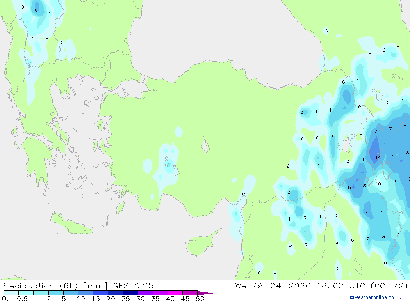Click the '20' legend scale label
This screenshot has height=301, width=410.
(111, 299)
